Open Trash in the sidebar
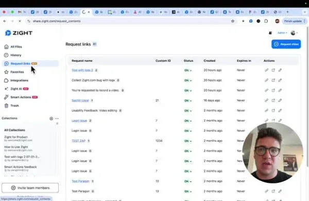 11,106
